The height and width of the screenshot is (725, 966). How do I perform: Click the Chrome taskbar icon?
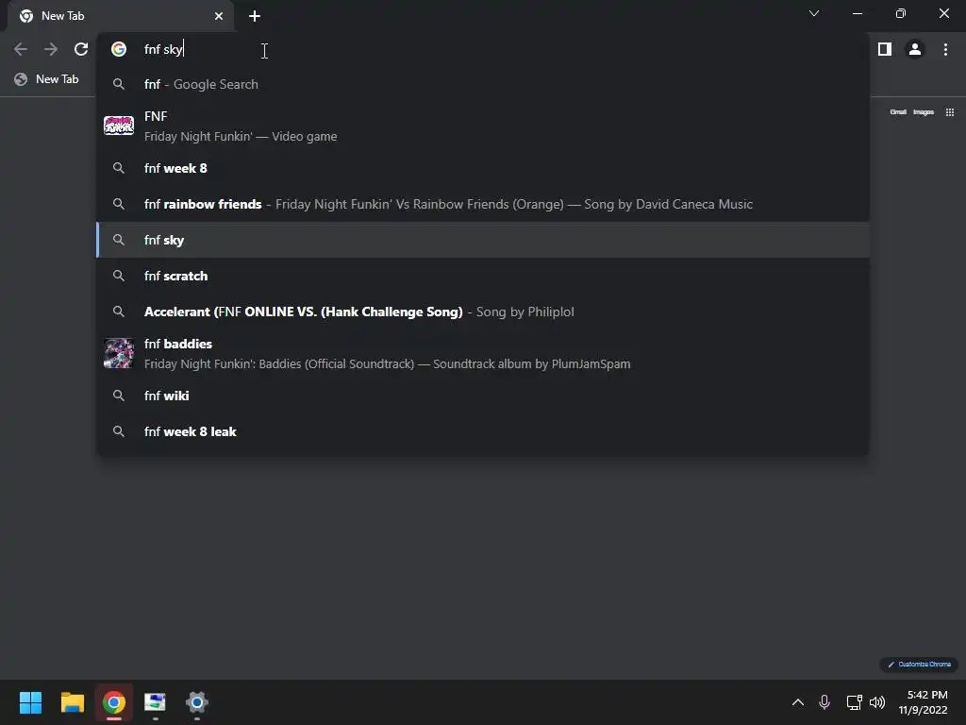[x=114, y=702]
